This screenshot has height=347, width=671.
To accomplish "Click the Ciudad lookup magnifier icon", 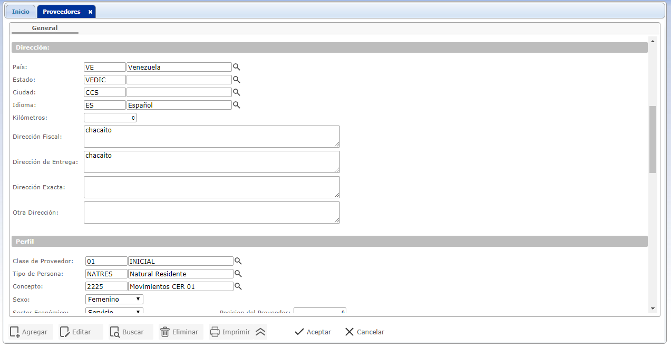I will tap(237, 92).
